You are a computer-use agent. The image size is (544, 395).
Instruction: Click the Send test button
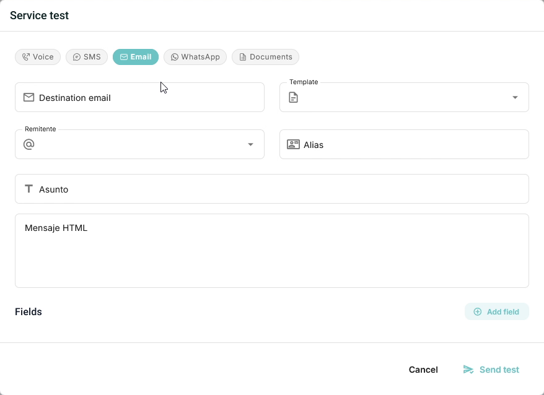[491, 370]
